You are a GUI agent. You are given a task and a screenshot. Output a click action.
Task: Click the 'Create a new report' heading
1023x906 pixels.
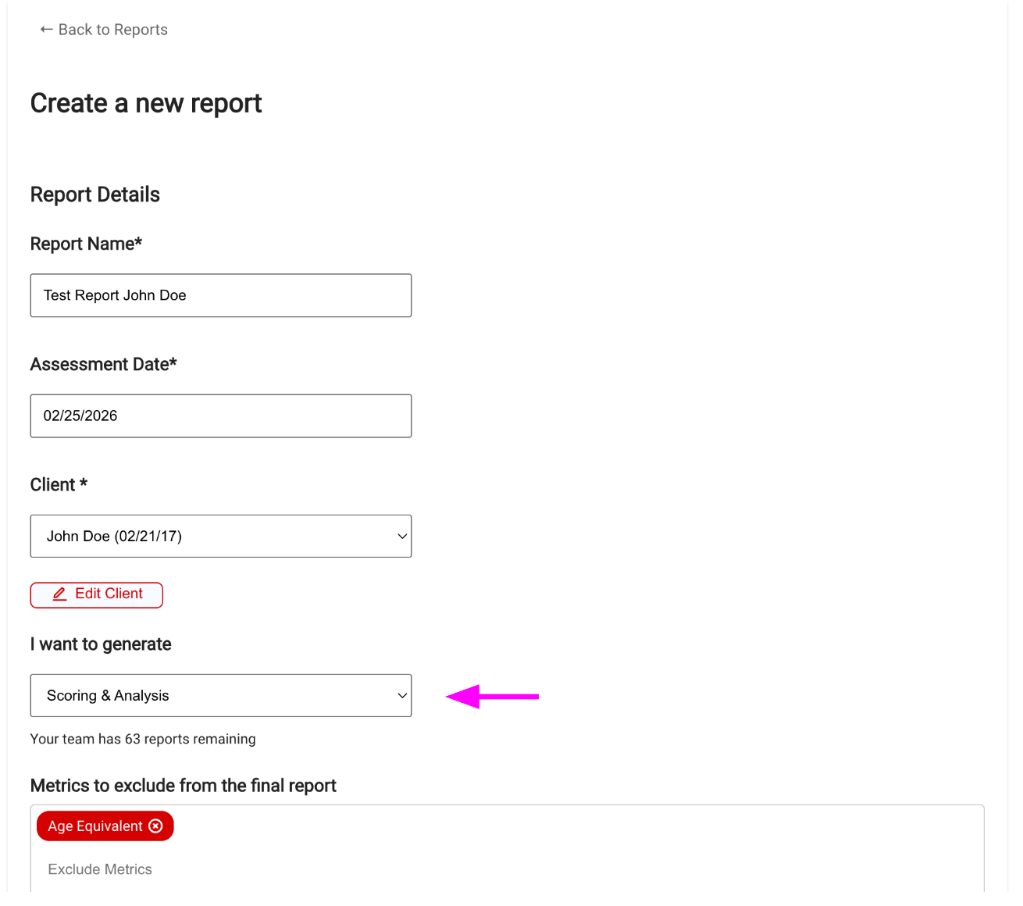[x=146, y=102]
